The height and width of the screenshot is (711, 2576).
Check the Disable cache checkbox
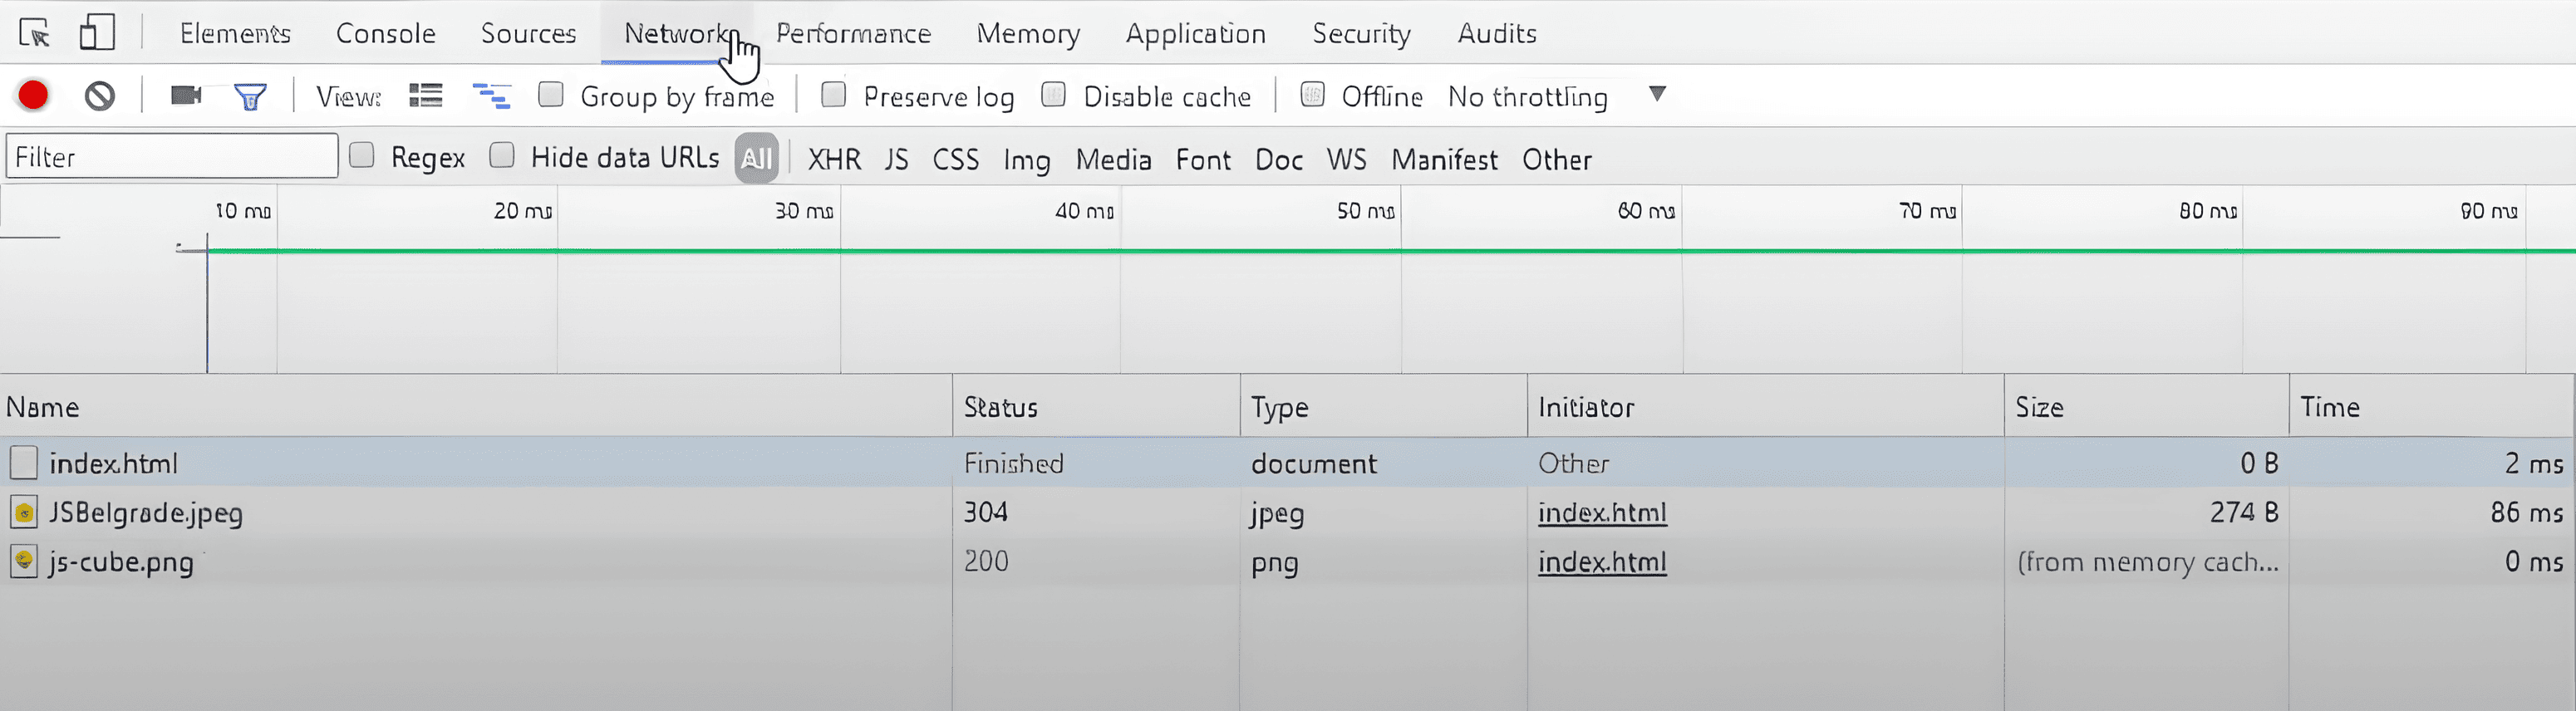pos(1053,95)
